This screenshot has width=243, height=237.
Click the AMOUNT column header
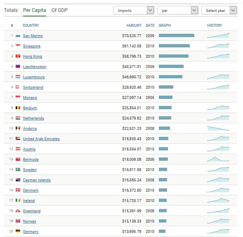[134, 26]
